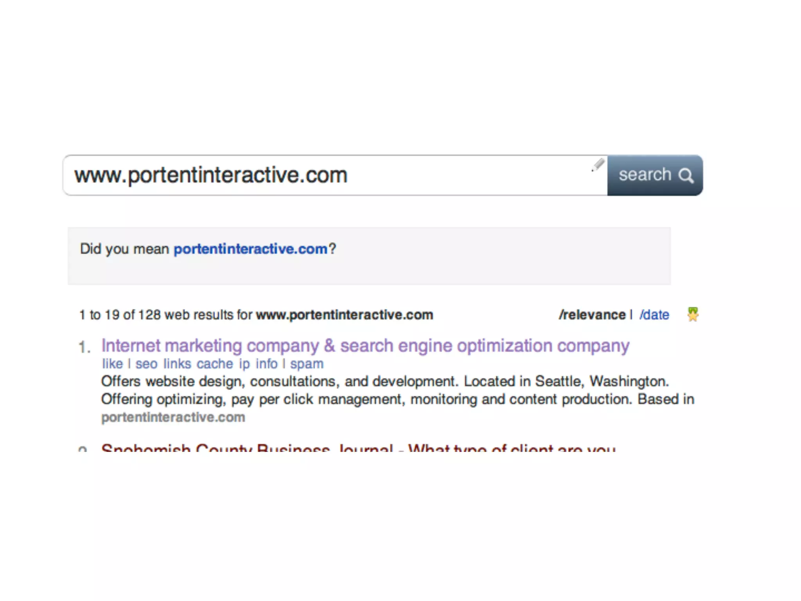Follow the 'Did you mean portentinteractive.com' suggestion
801x601 pixels.
(250, 249)
